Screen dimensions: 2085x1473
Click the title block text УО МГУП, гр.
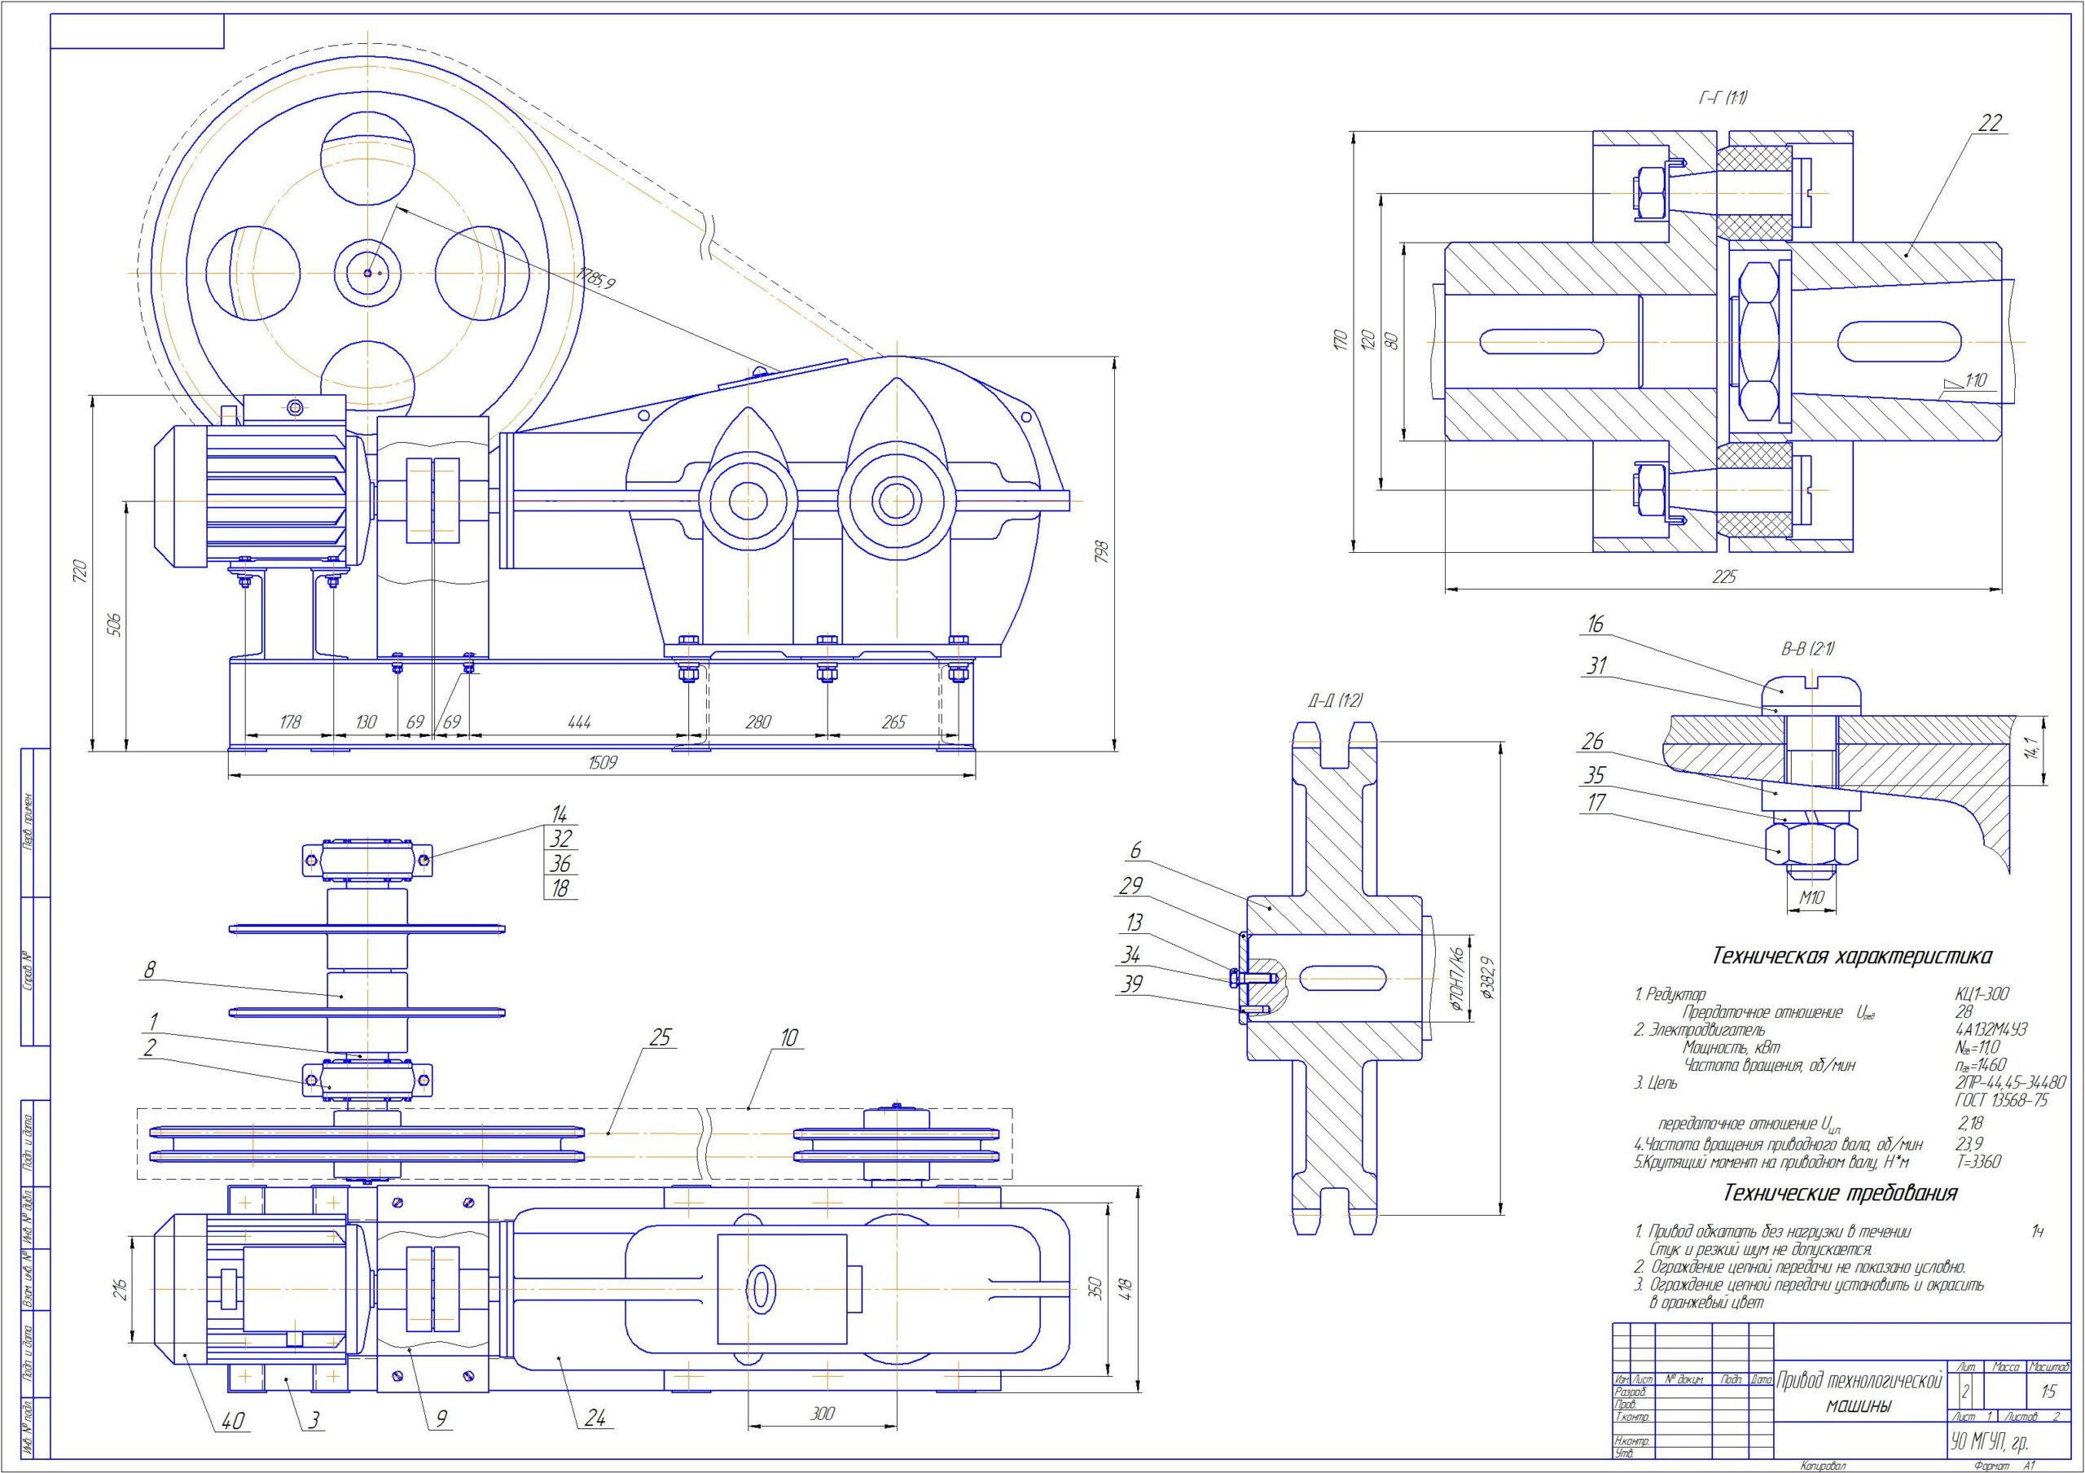[x=1989, y=1443]
